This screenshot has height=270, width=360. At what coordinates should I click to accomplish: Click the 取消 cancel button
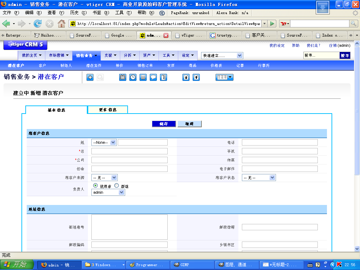[189, 124]
